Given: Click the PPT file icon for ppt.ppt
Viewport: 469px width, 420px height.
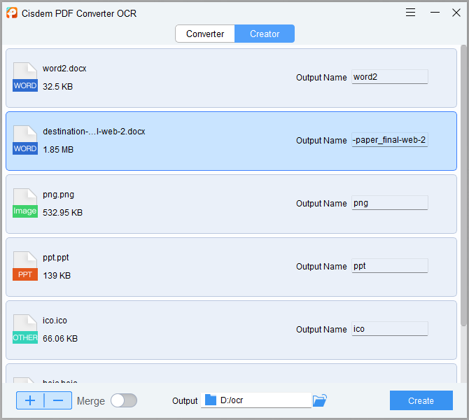Looking at the screenshot, I should click(25, 266).
